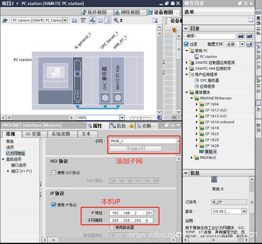Toggle the 使用 ISO 协议 checkbox
This screenshot has width=262, height=244.
53,172
